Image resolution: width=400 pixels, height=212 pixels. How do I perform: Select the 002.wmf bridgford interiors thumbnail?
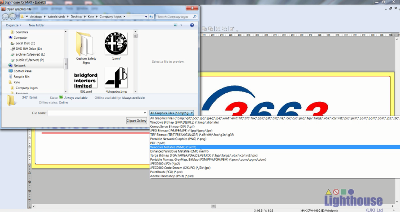click(86, 83)
